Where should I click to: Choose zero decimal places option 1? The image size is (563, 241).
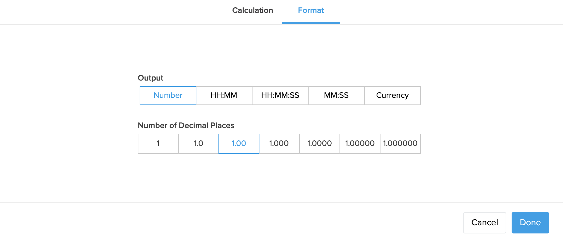pos(158,144)
